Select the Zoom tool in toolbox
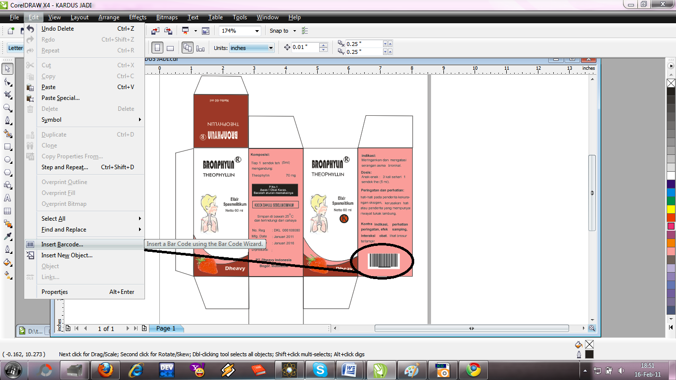This screenshot has height=380, width=676. coord(8,107)
